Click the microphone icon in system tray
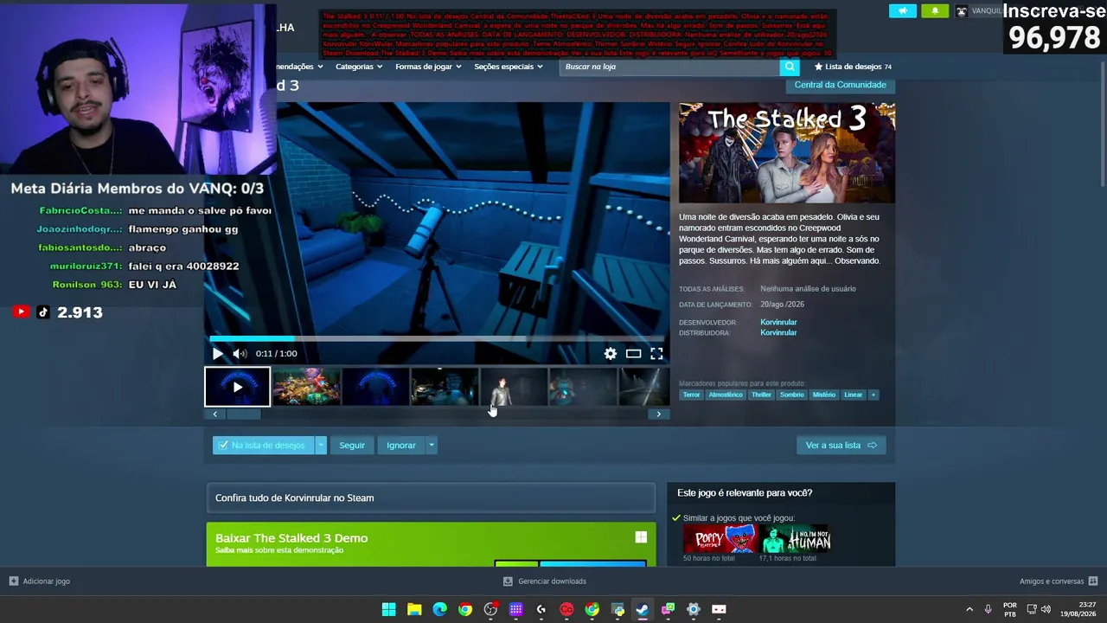1107x623 pixels. [x=988, y=609]
